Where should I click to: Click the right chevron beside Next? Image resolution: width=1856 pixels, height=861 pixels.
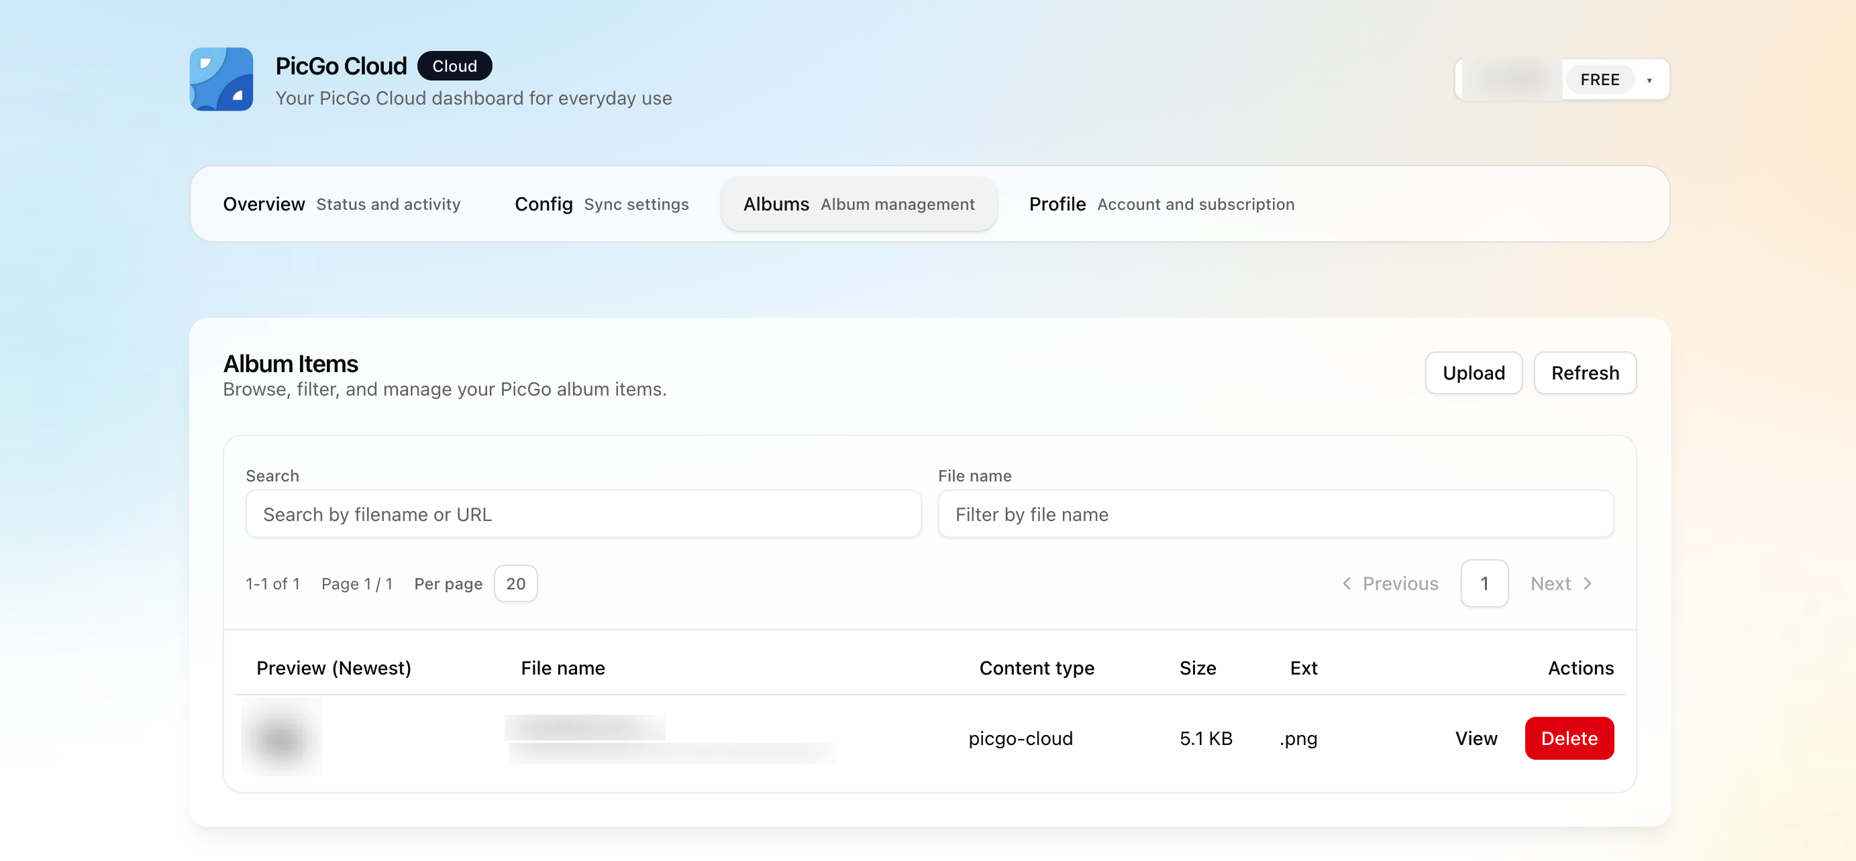pyautogui.click(x=1587, y=583)
